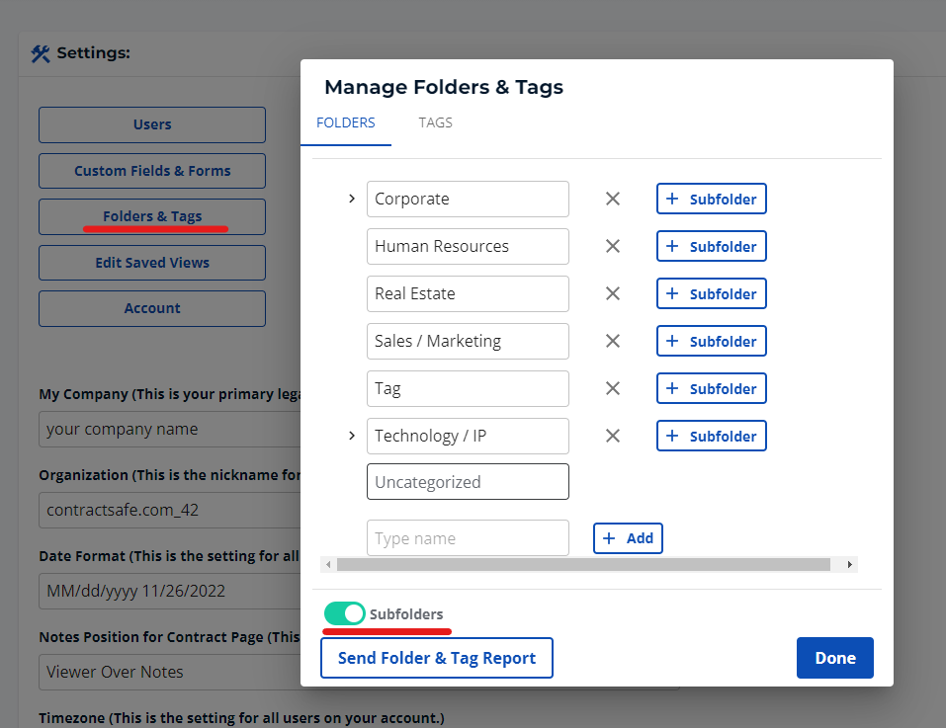Select the FOLDERS tab
This screenshot has height=728, width=946.
346,122
